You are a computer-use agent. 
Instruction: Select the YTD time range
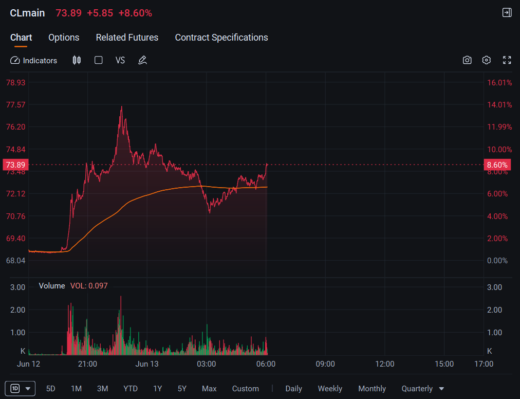click(x=131, y=389)
